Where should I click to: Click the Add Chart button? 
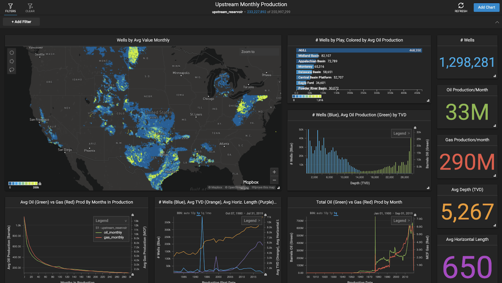(x=486, y=7)
